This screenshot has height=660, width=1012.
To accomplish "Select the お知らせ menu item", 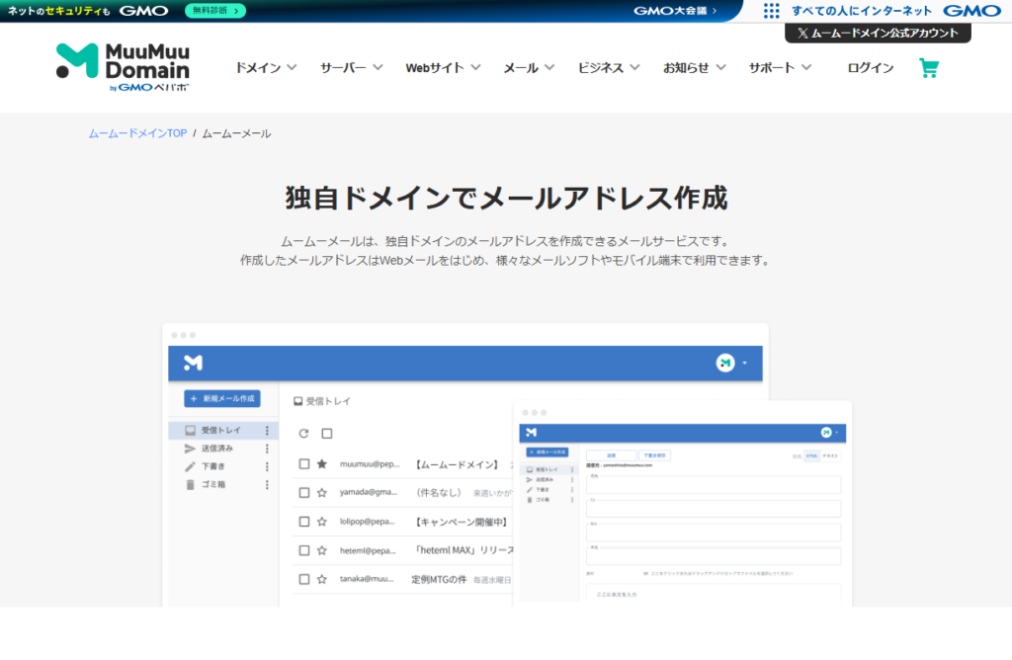I will tap(694, 68).
